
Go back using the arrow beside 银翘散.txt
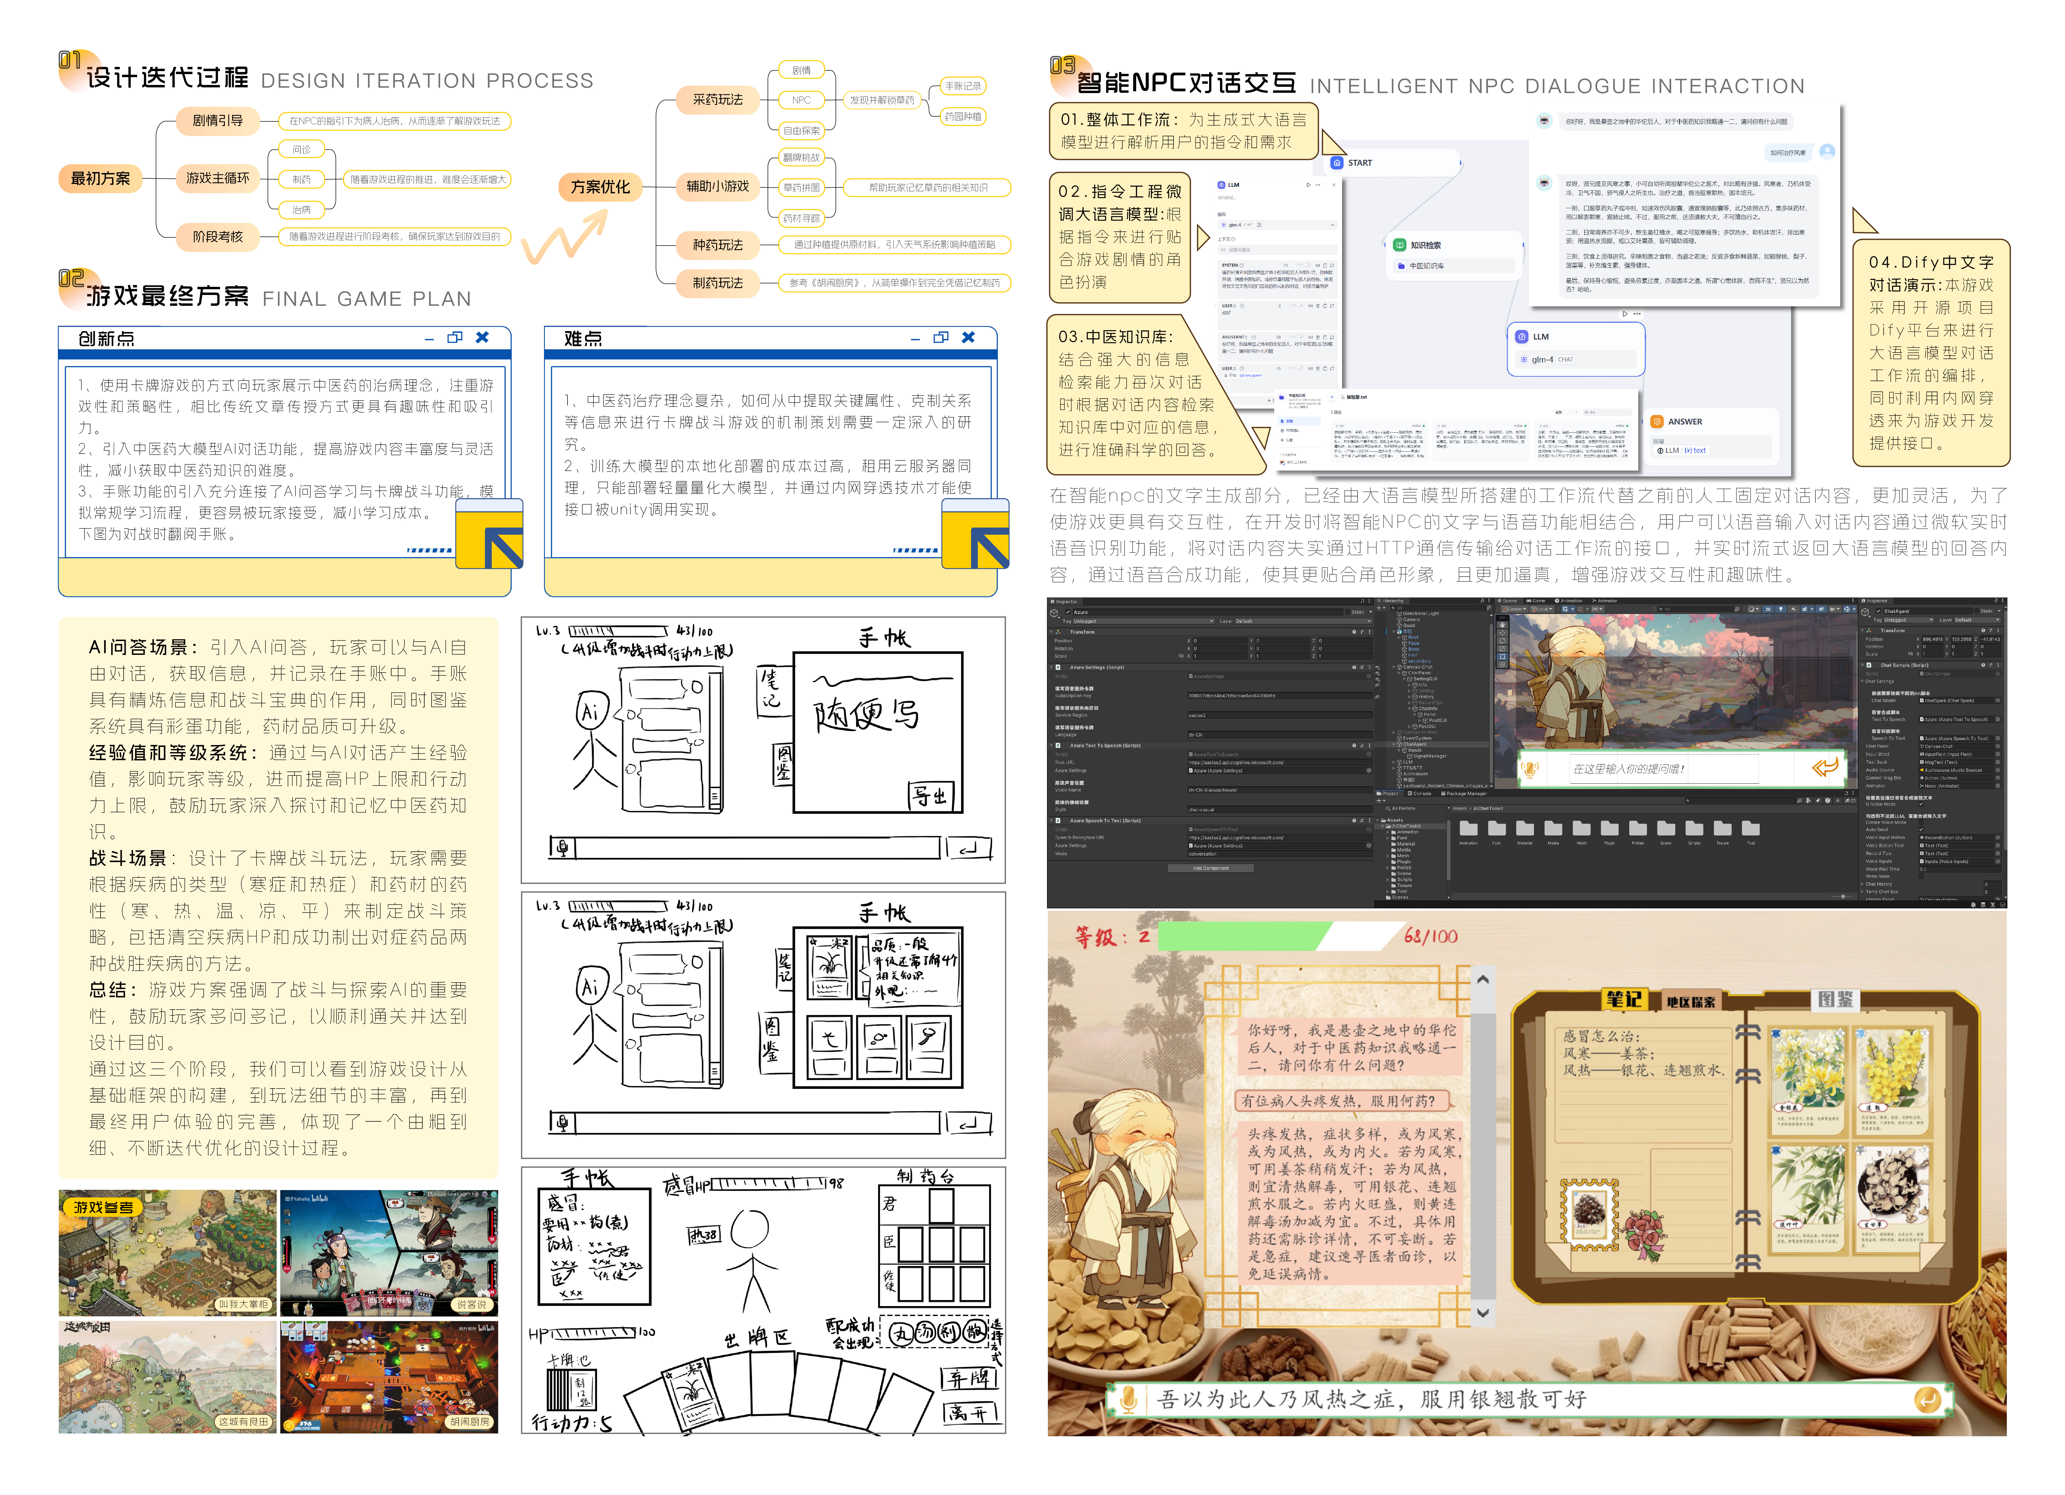[1333, 397]
